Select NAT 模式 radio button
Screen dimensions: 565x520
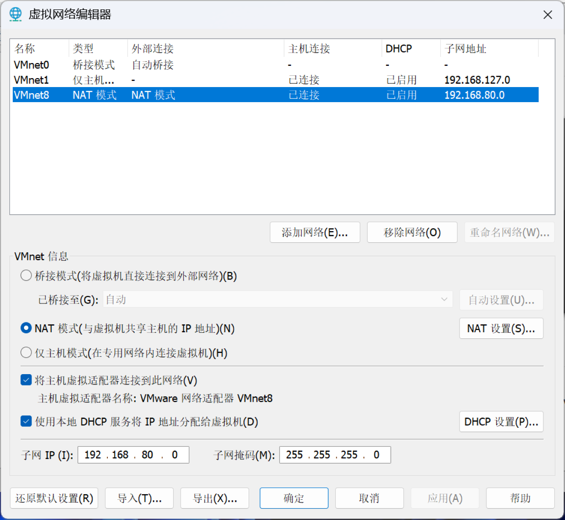coord(26,328)
